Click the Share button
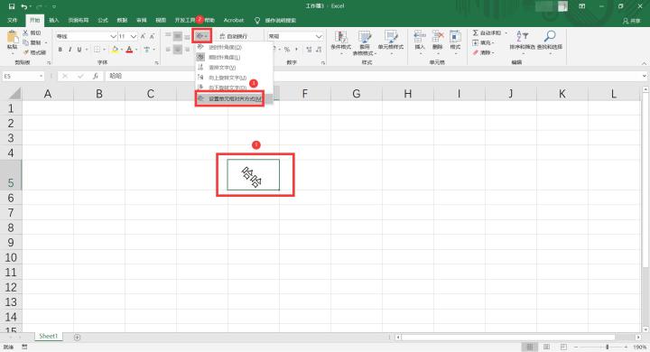The image size is (650, 352). (x=632, y=21)
